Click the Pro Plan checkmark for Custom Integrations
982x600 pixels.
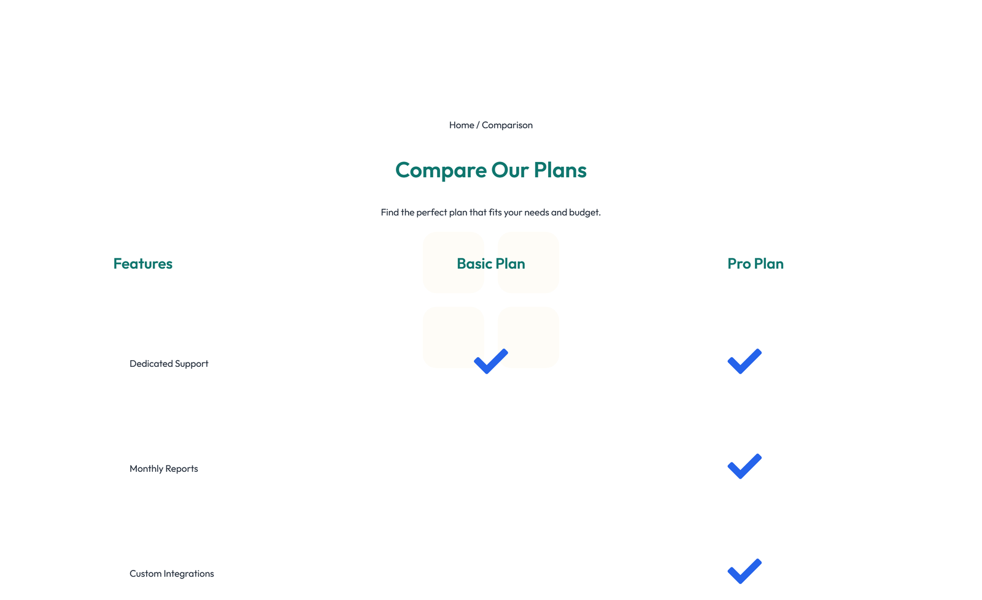point(744,572)
